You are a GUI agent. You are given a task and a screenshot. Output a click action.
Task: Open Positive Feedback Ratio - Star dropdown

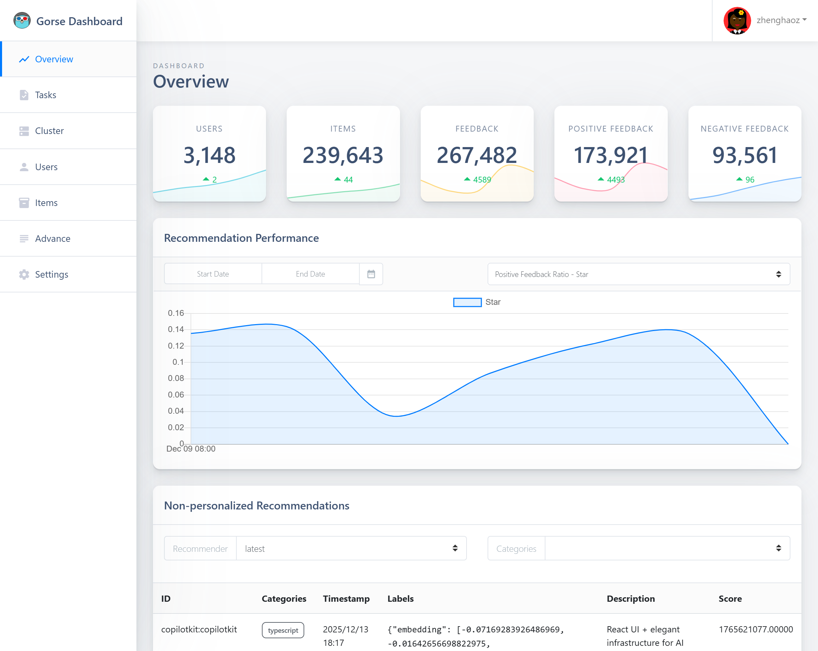(638, 274)
